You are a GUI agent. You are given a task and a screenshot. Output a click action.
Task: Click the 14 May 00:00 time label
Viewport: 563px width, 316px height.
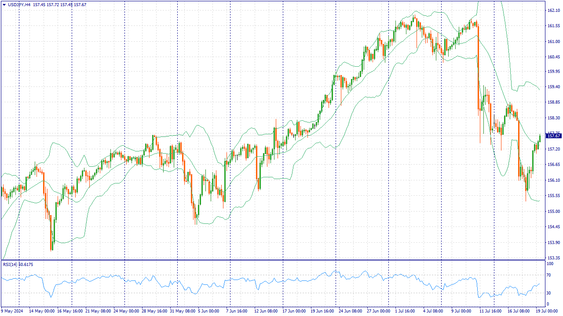tap(42, 311)
